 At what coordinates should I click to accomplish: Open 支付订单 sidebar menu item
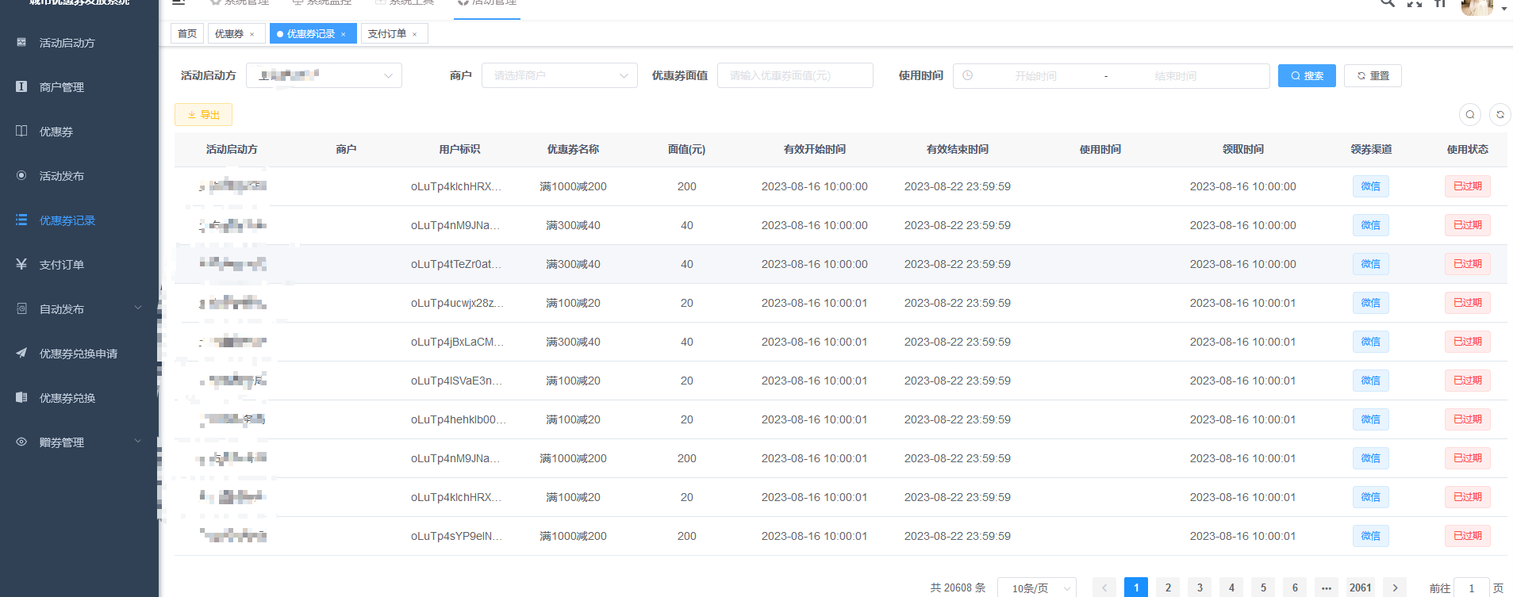79,265
